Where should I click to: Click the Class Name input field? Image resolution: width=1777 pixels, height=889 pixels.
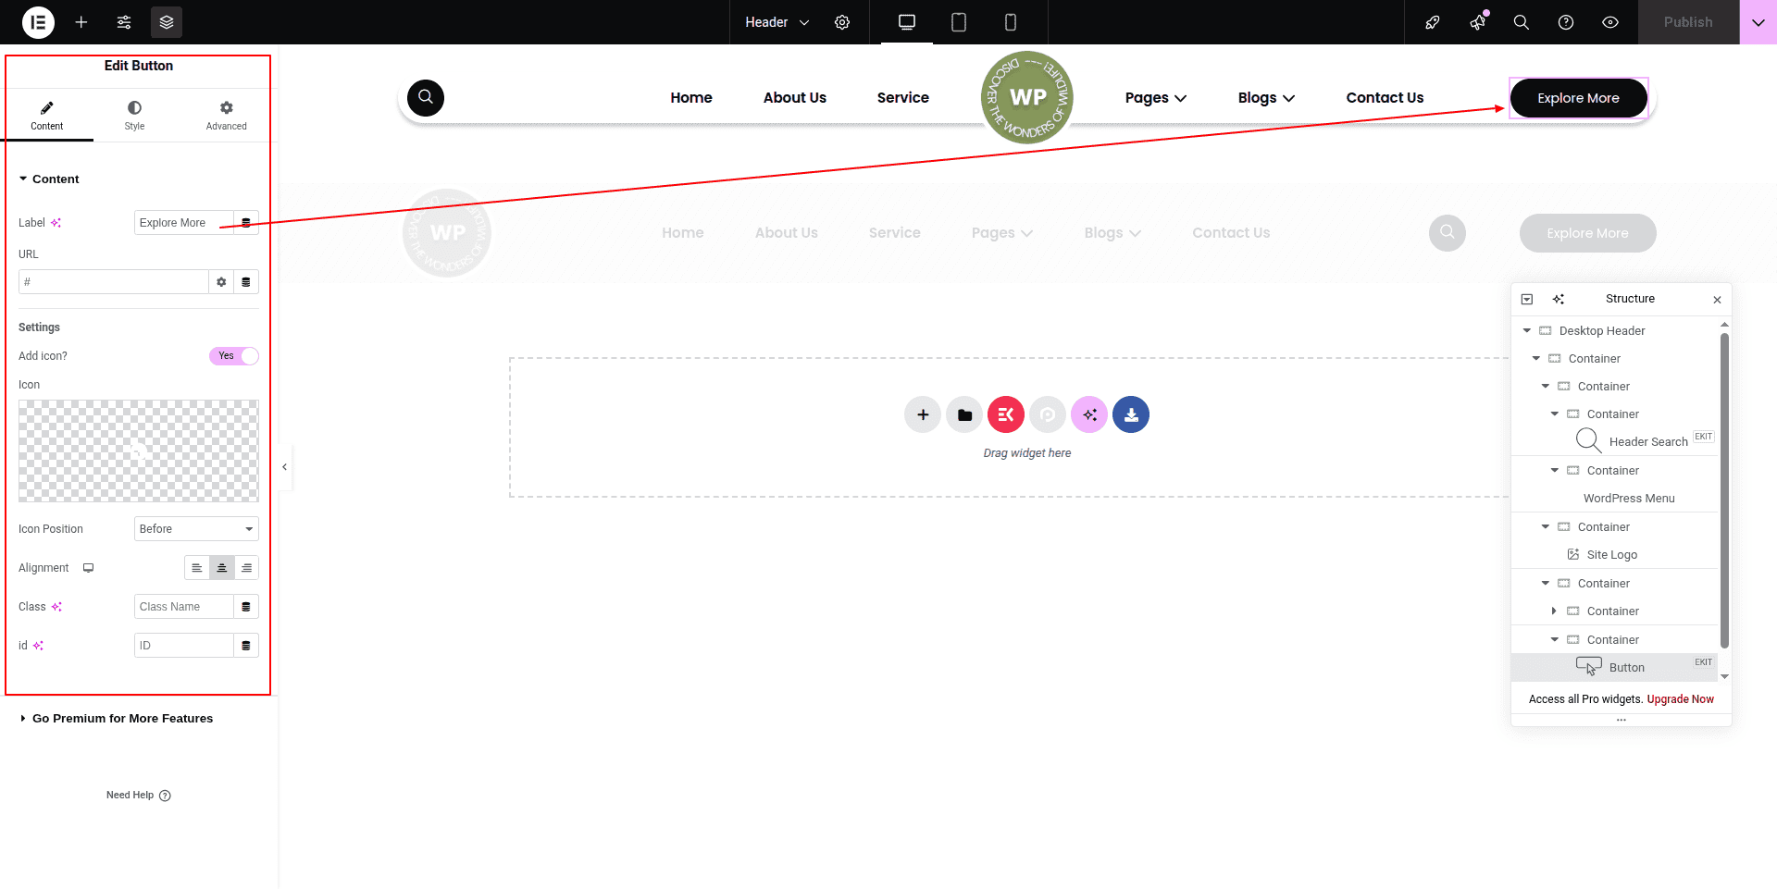(183, 607)
